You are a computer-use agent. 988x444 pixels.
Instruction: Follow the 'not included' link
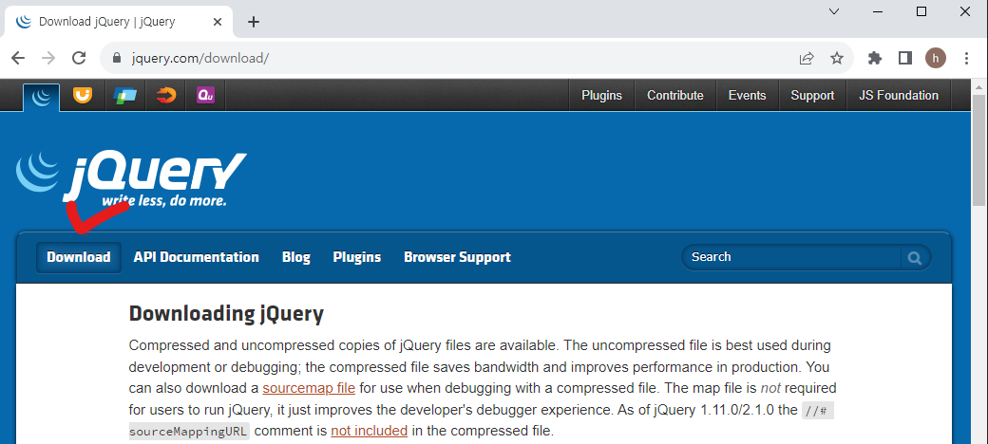[370, 432]
